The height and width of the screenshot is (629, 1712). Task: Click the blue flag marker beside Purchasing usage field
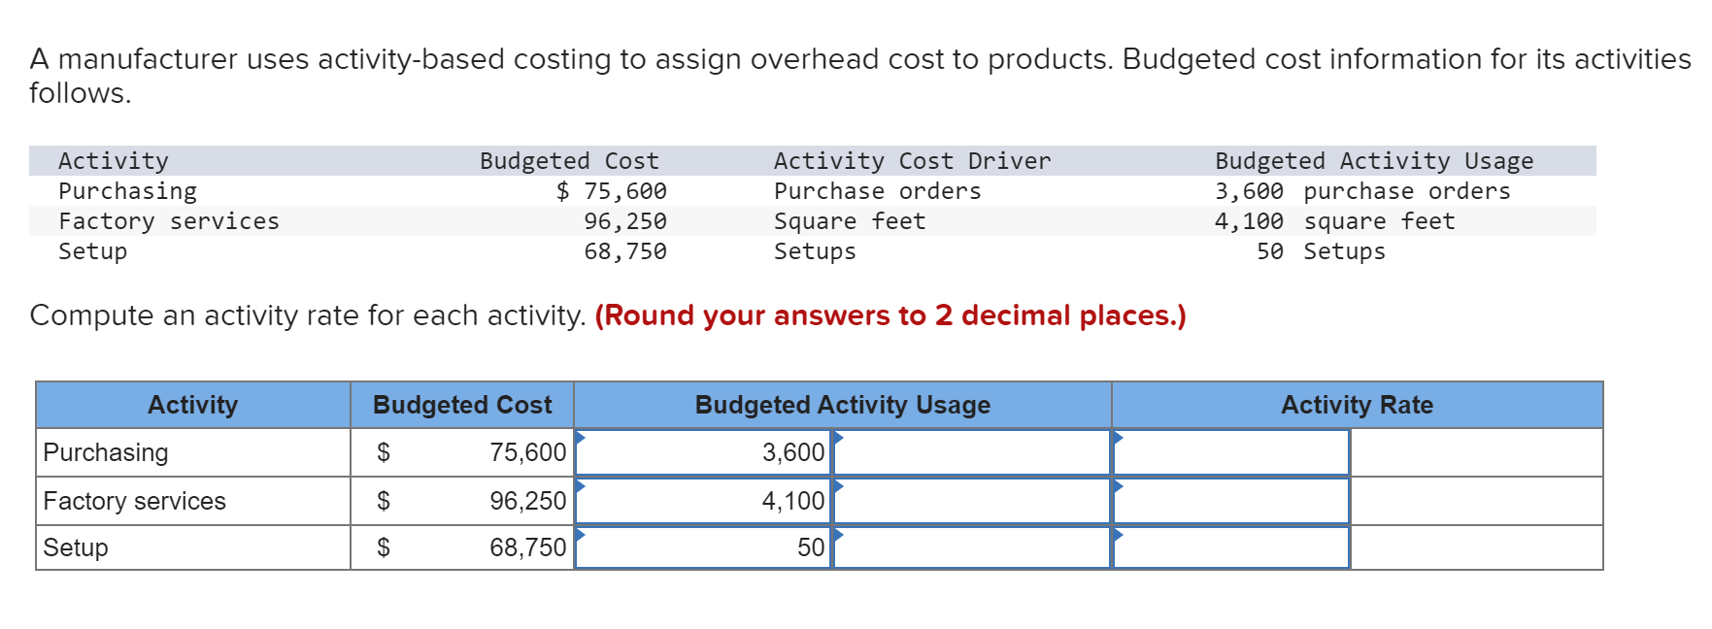pyautogui.click(x=580, y=439)
